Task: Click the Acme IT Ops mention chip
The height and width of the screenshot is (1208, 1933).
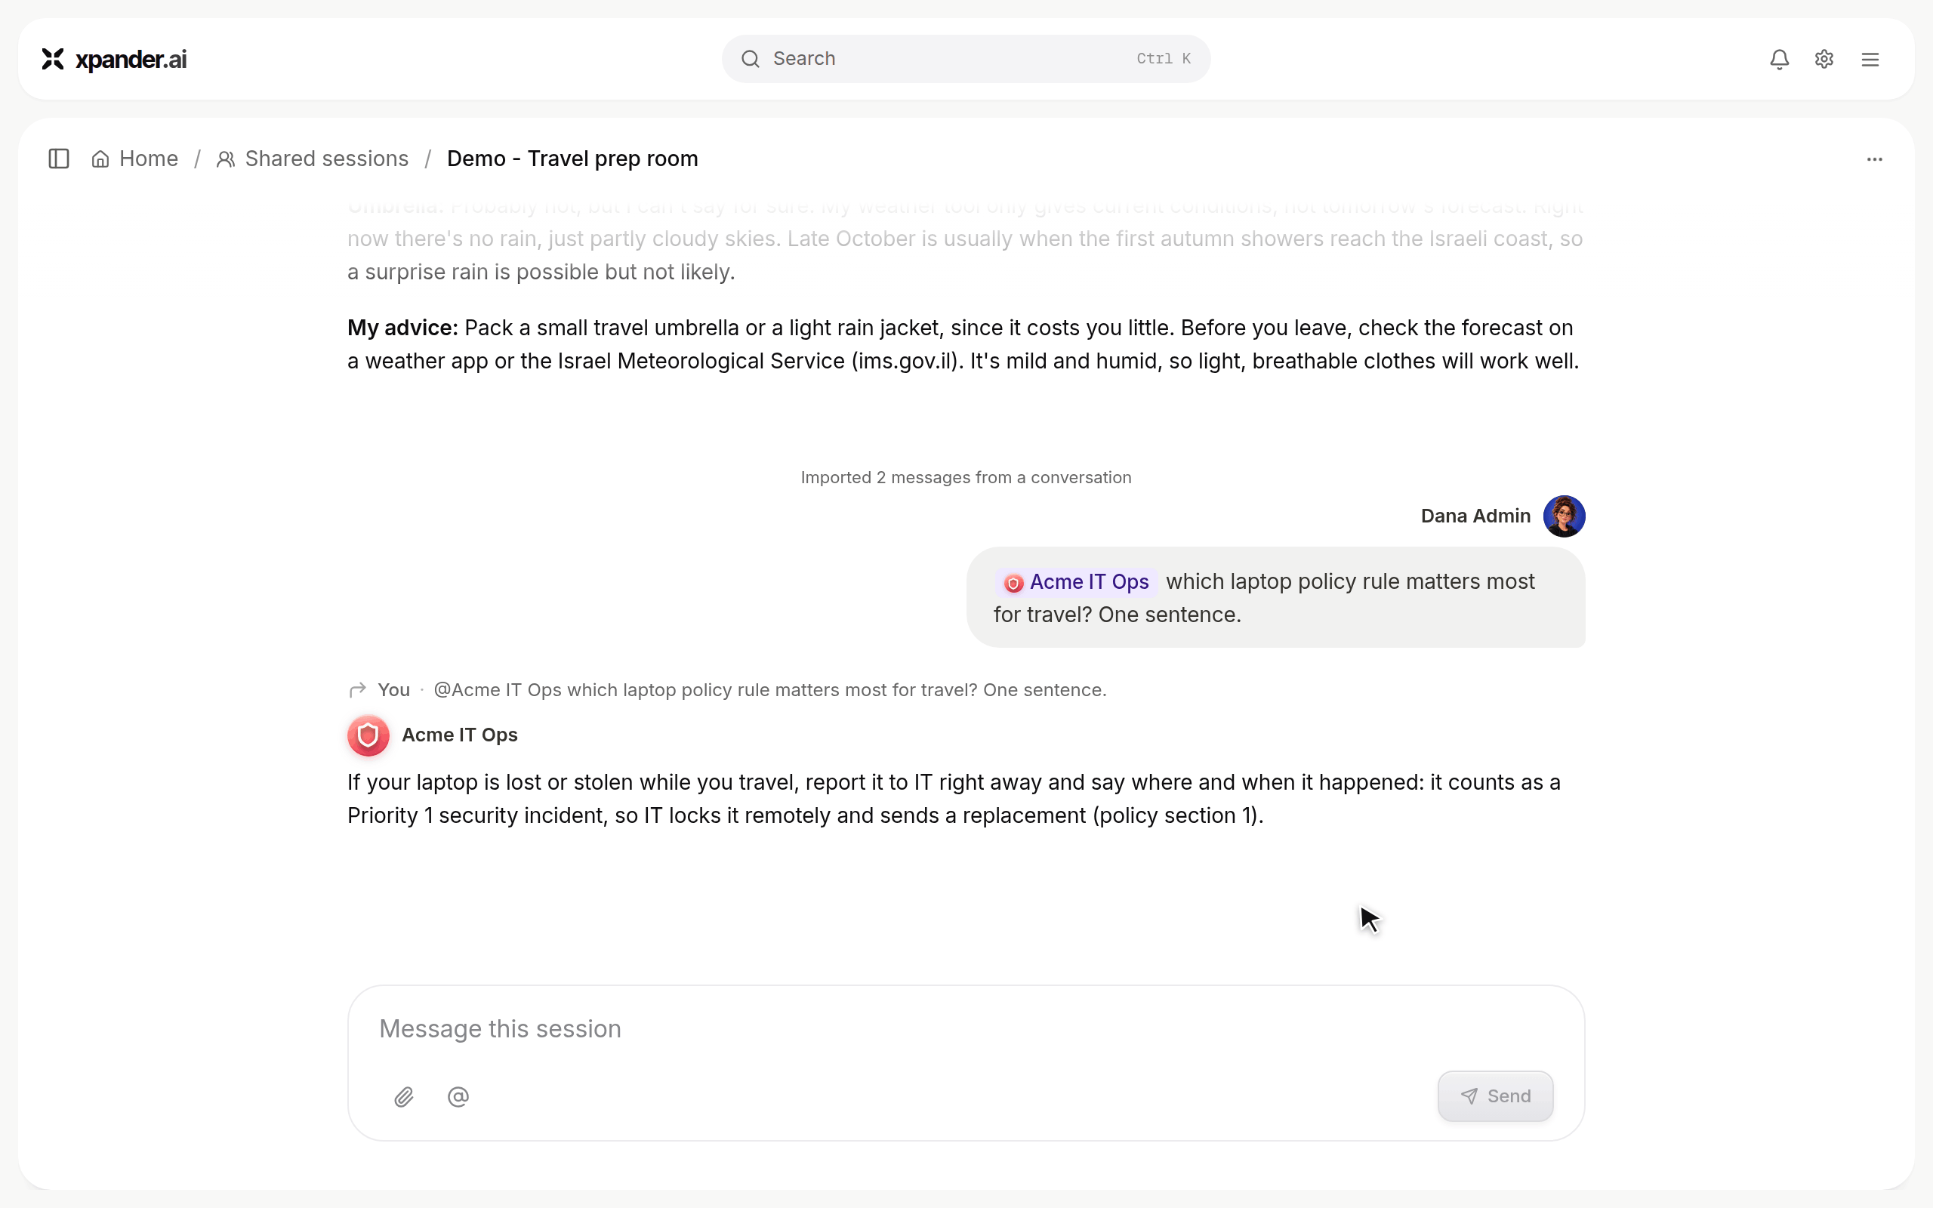Action: point(1076,581)
